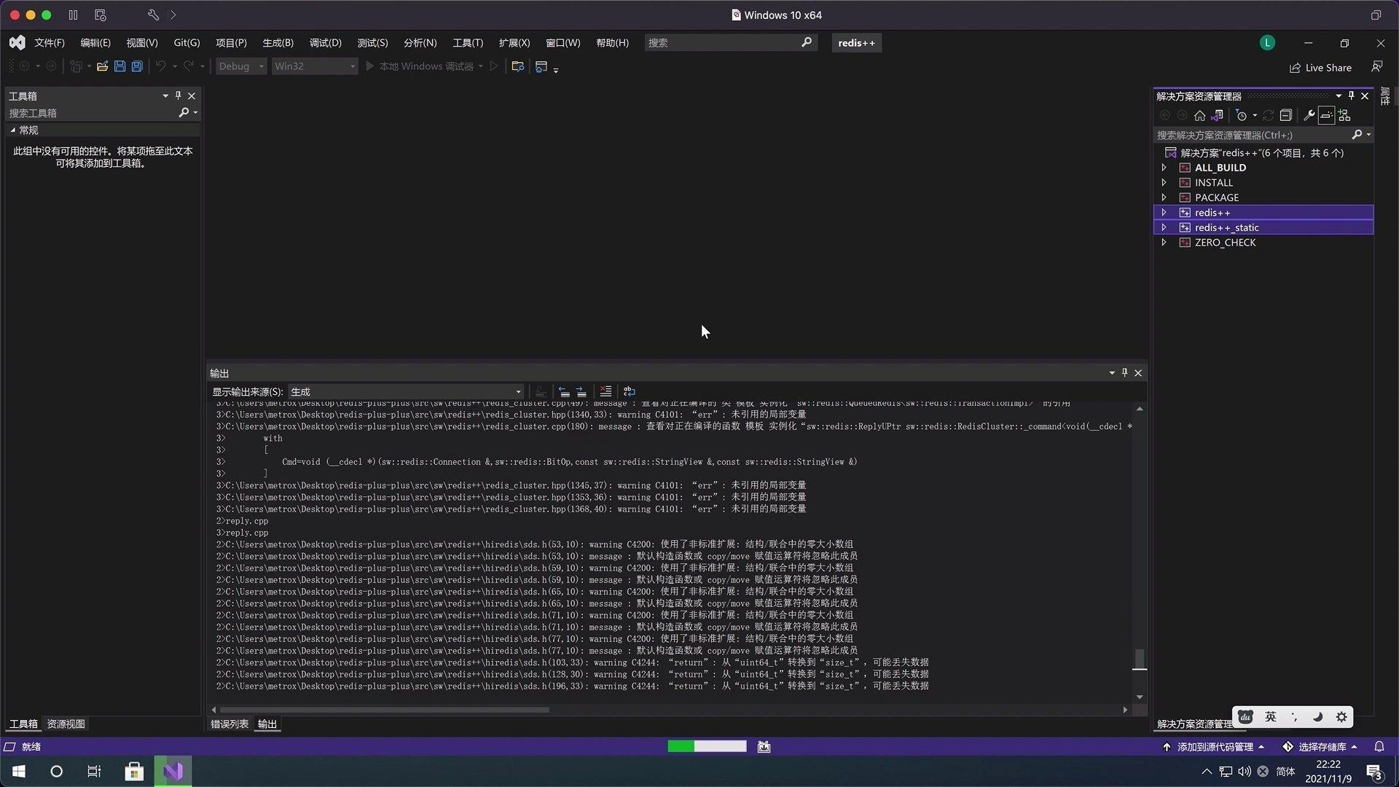Image resolution: width=1399 pixels, height=787 pixels.
Task: Open the Git(G) menu
Action: [x=187, y=43]
